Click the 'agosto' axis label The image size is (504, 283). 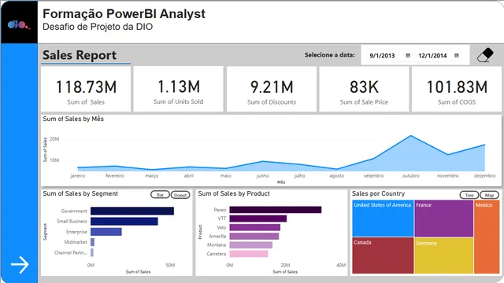337,176
